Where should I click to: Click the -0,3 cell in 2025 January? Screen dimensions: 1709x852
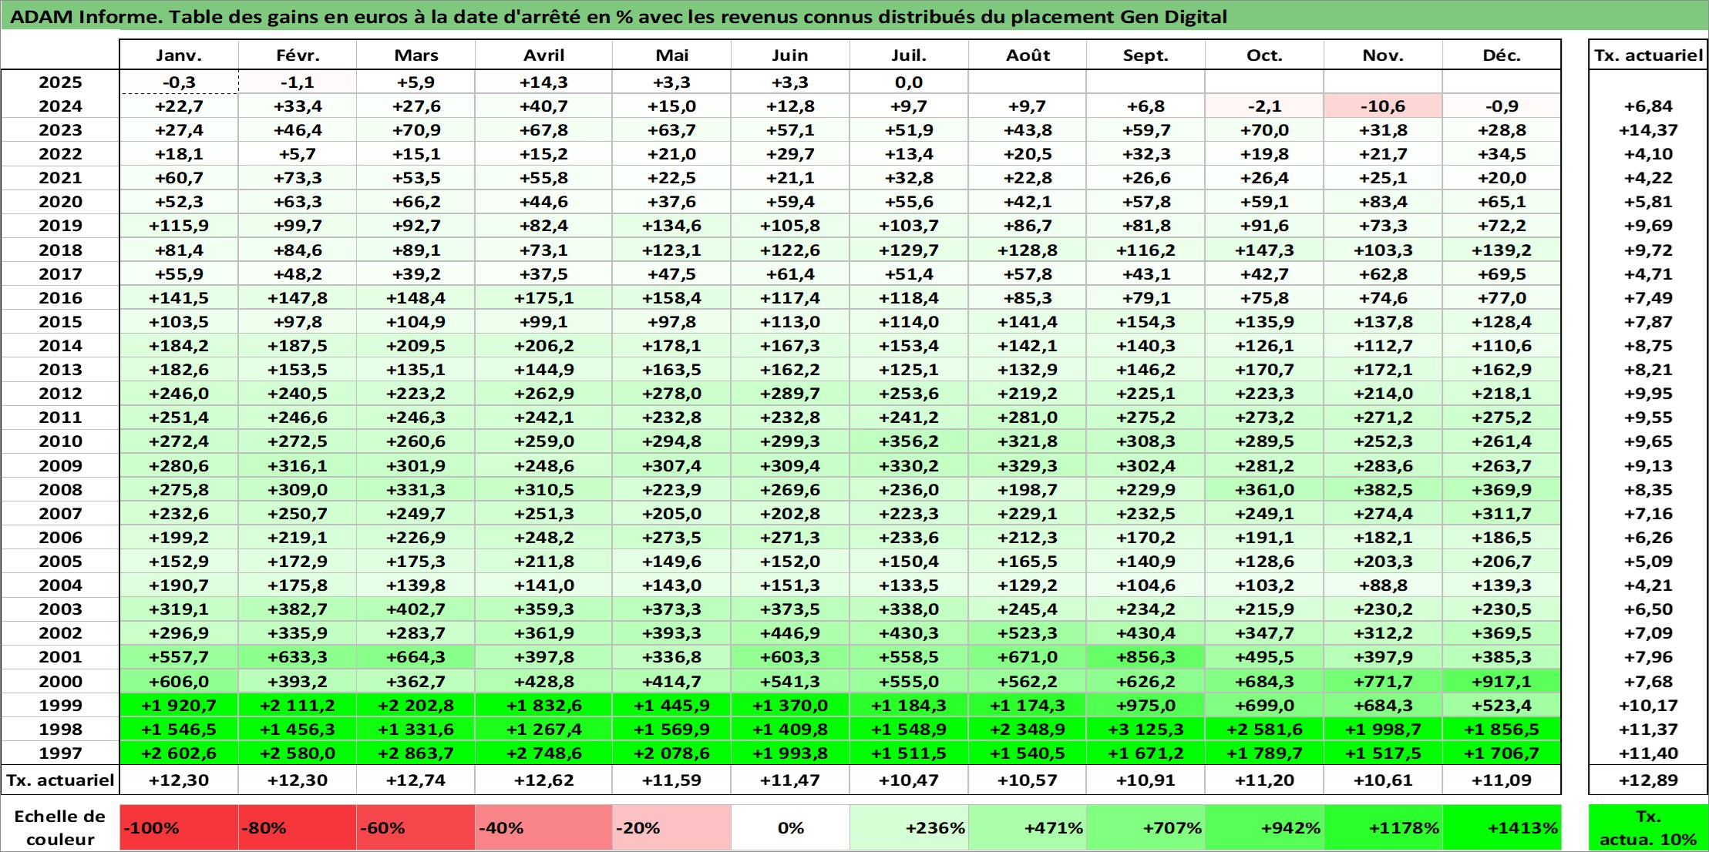(179, 82)
